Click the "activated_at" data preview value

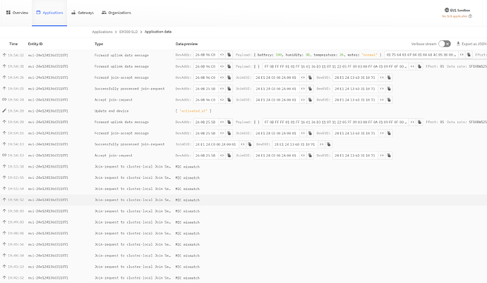point(193,111)
